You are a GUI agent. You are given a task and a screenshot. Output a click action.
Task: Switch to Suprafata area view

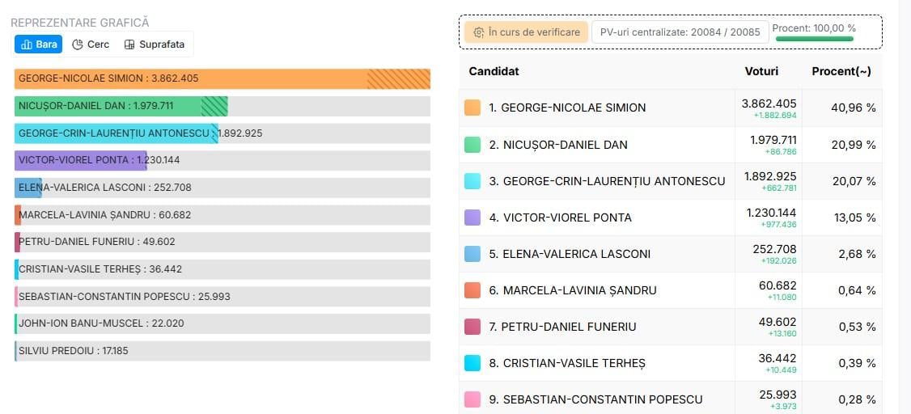155,44
